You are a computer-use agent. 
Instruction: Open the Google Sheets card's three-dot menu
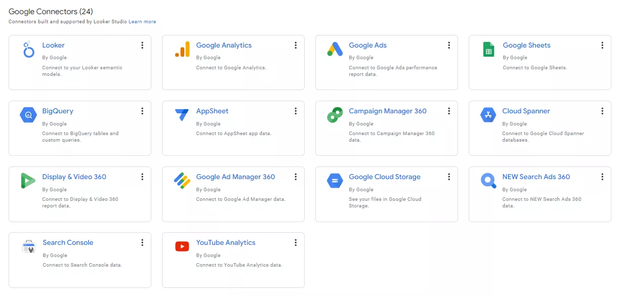click(x=602, y=46)
